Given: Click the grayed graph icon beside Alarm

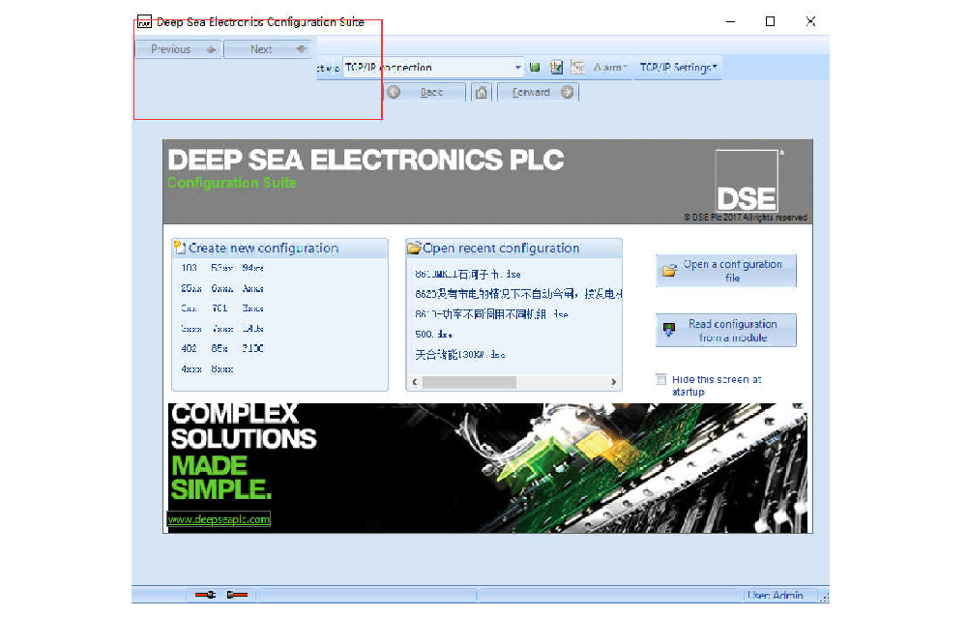Looking at the screenshot, I should coord(577,68).
